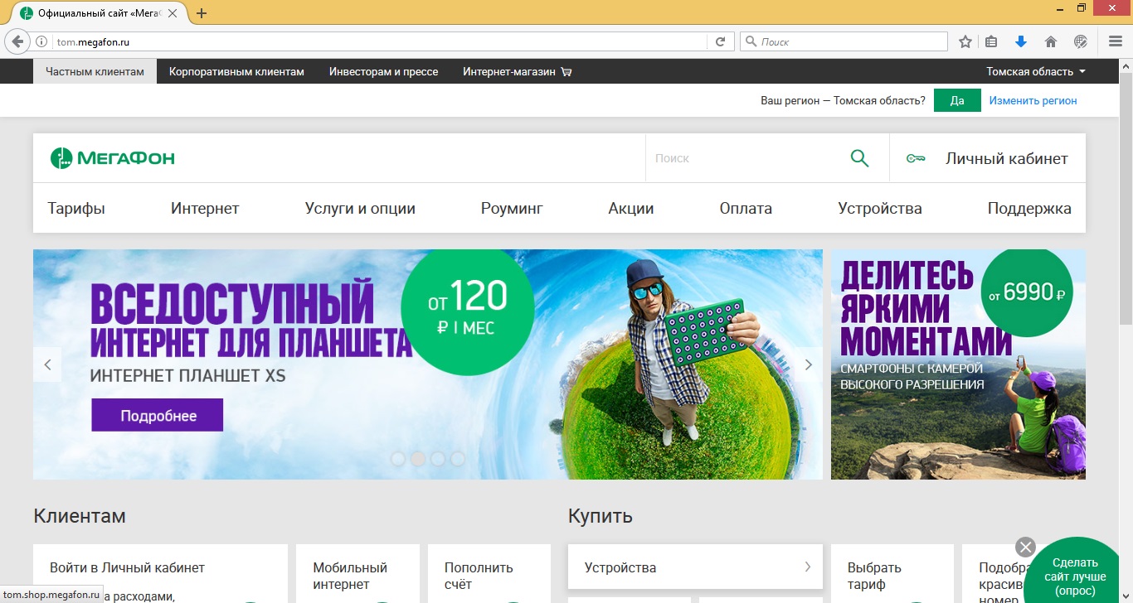Click the МегаФон logo
1133x603 pixels.
coord(111,157)
